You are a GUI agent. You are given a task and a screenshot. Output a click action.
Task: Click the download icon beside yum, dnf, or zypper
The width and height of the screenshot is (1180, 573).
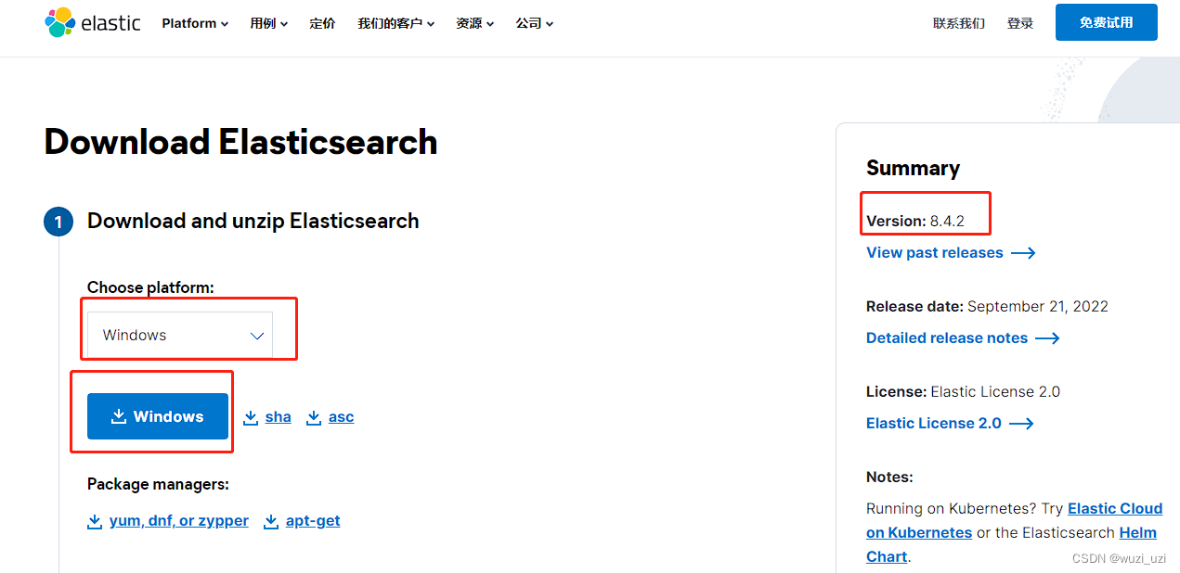pyautogui.click(x=94, y=521)
